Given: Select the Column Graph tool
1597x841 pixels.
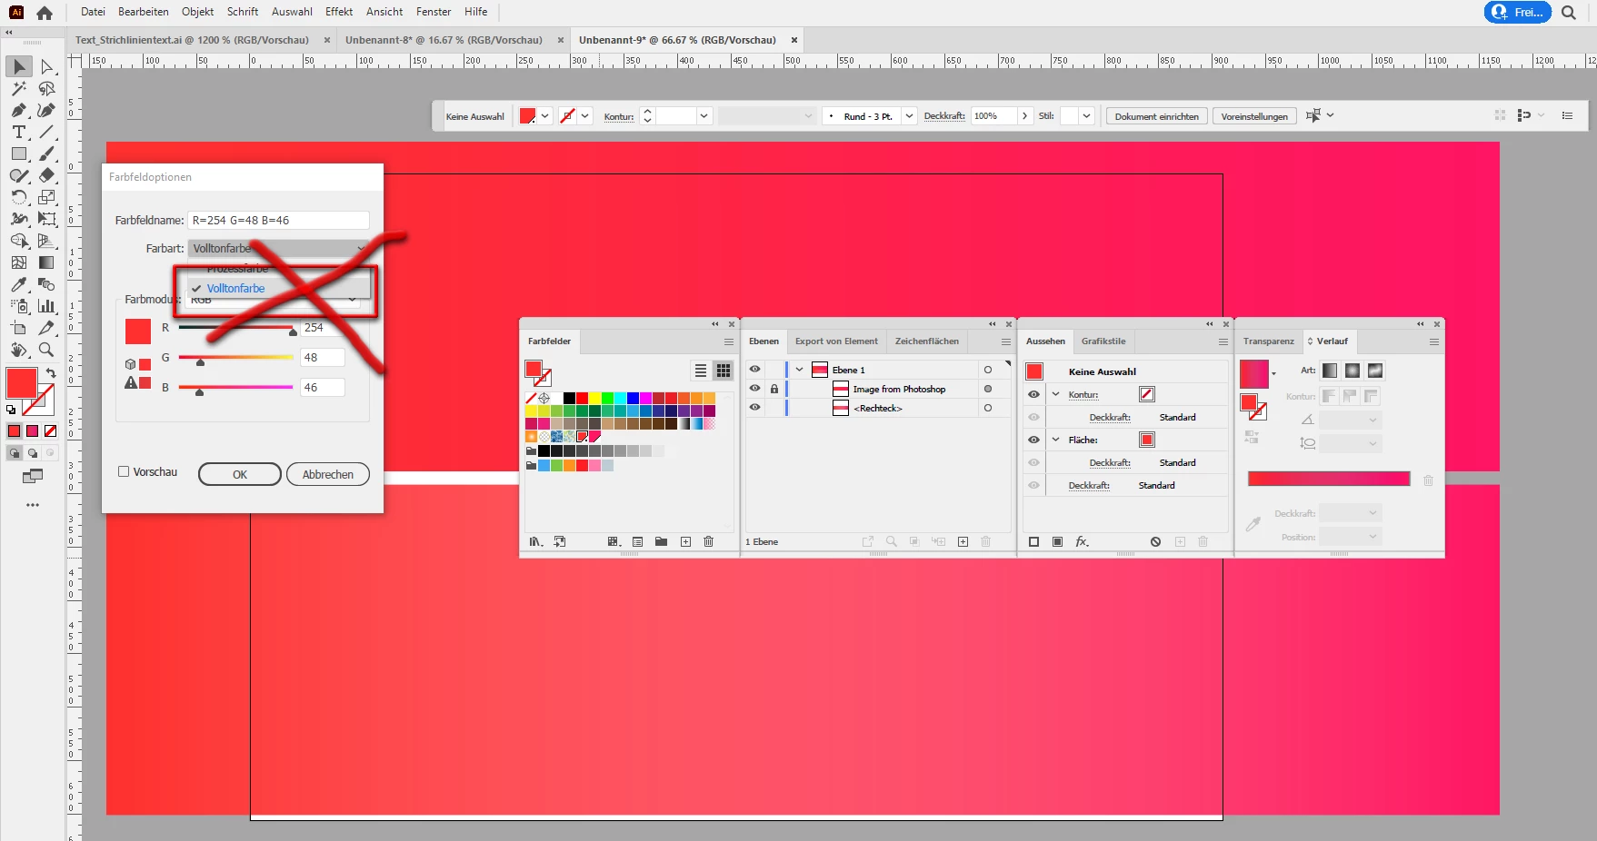Looking at the screenshot, I should (47, 307).
